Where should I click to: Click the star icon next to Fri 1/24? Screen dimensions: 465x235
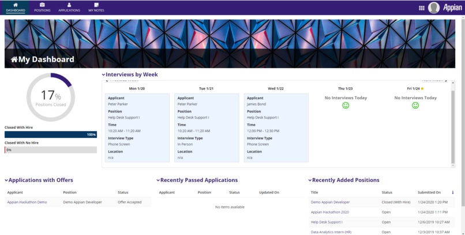tap(422, 88)
